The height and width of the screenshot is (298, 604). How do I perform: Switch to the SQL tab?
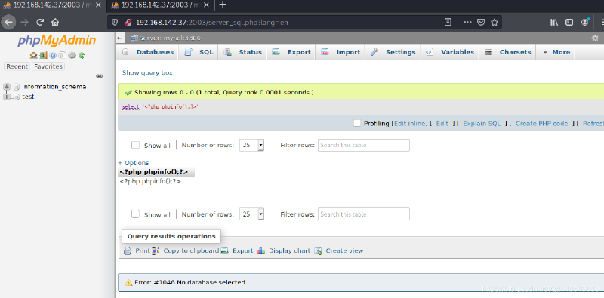(199, 52)
